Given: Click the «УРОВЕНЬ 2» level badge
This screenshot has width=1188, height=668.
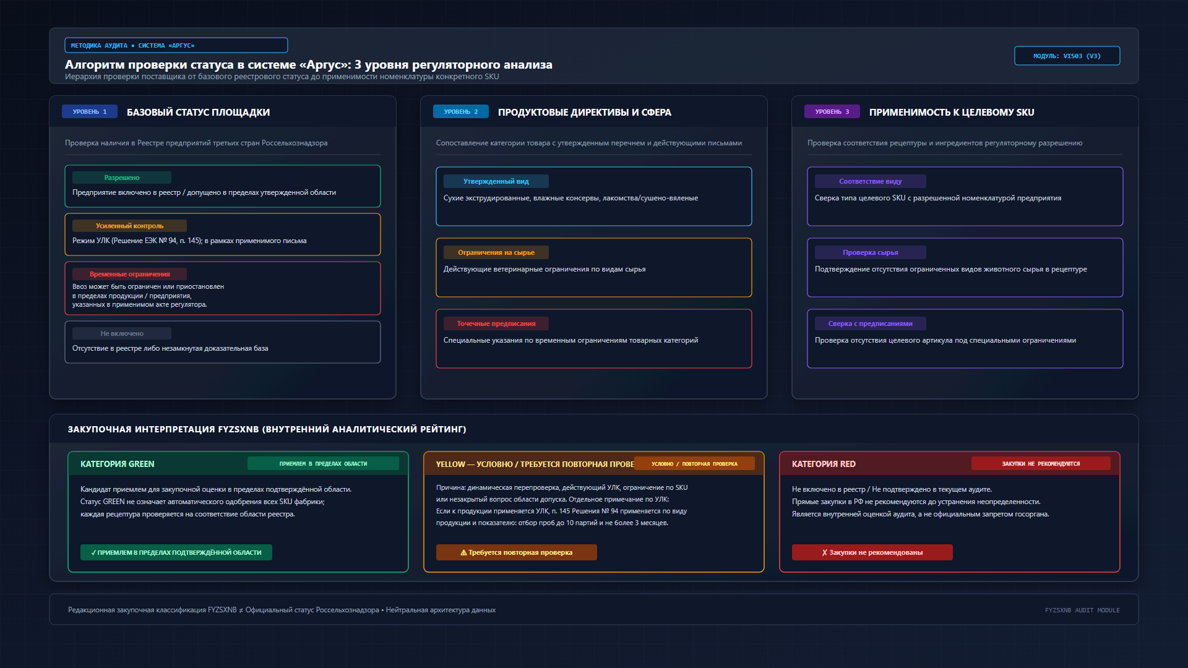Looking at the screenshot, I should [x=461, y=112].
